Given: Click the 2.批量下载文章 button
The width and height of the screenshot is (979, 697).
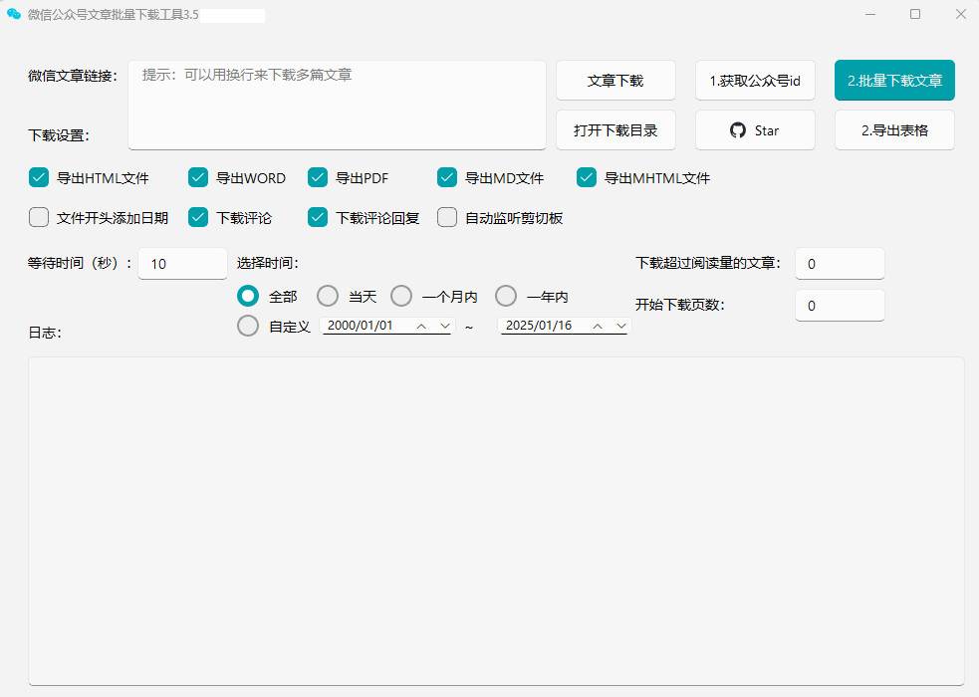Looking at the screenshot, I should click(x=894, y=81).
